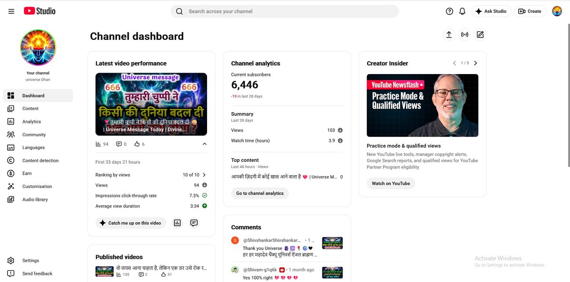Click the Settings gear icon

(x=11, y=261)
